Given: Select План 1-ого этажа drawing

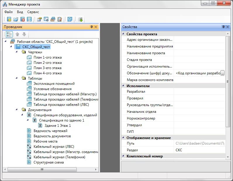Looking at the screenshot, I should [x=48, y=57].
